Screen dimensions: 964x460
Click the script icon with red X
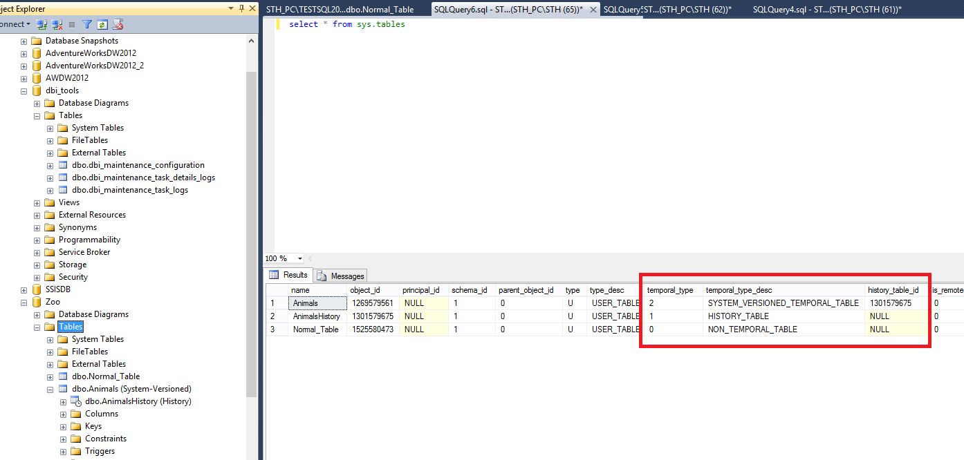[x=118, y=24]
